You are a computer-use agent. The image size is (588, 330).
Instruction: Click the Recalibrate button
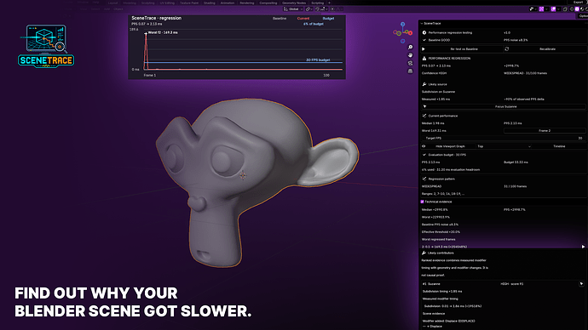pos(545,49)
